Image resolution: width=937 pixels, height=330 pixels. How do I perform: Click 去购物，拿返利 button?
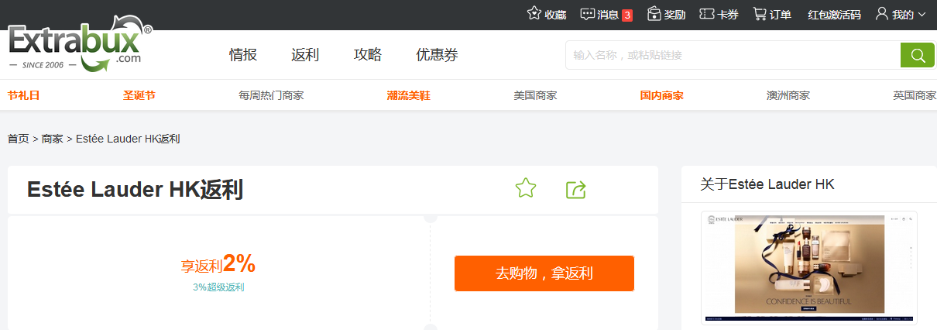(544, 273)
